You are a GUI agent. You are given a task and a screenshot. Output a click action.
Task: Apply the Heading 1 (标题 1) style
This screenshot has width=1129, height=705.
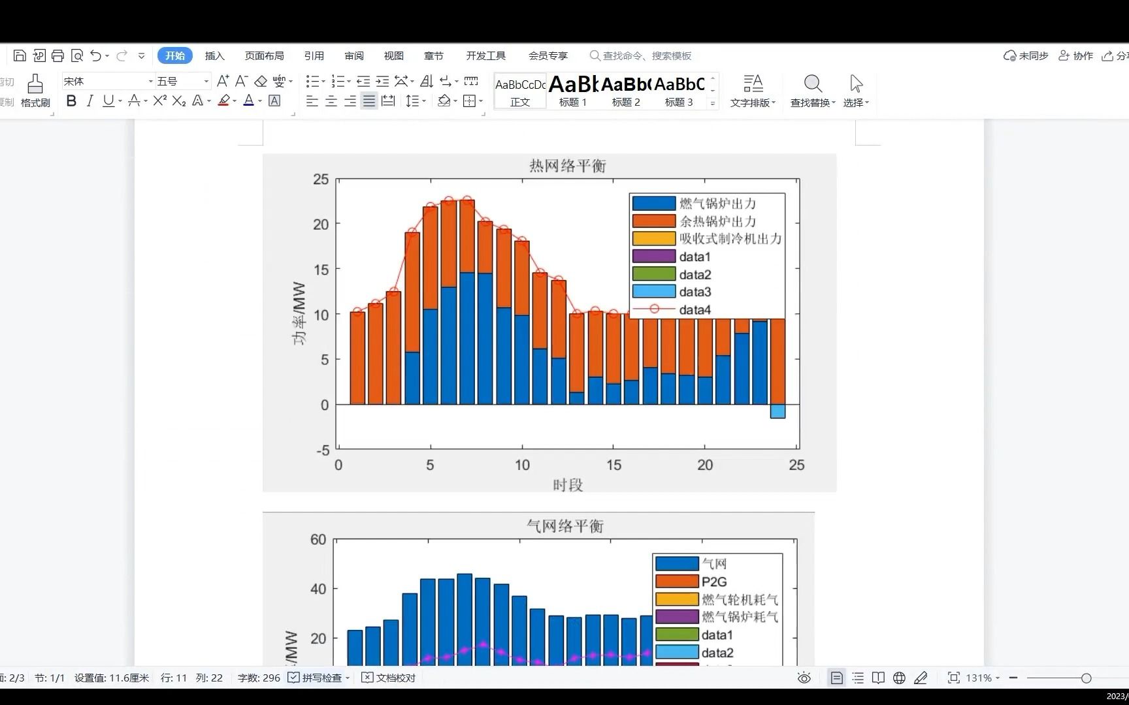[573, 91]
